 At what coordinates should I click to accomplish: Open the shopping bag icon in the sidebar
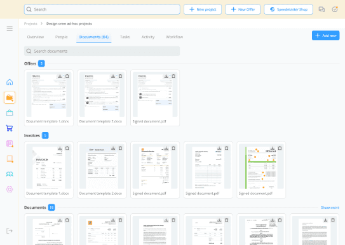pos(10,113)
